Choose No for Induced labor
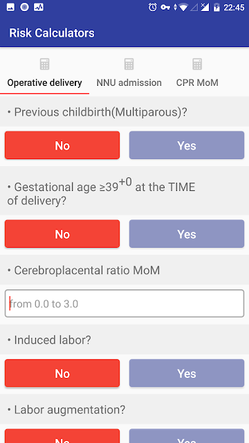 62,373
